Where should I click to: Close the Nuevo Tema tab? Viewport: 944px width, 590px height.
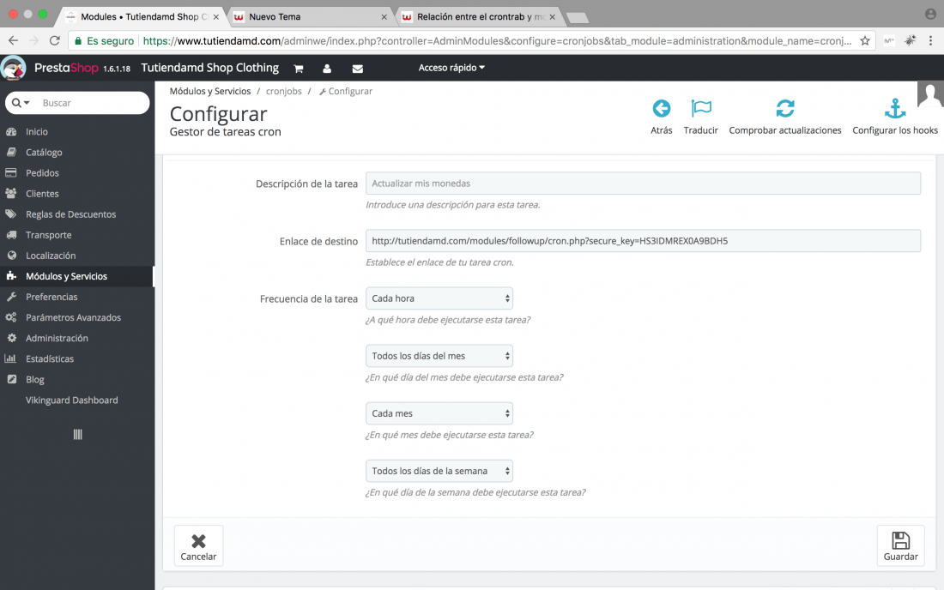click(384, 17)
